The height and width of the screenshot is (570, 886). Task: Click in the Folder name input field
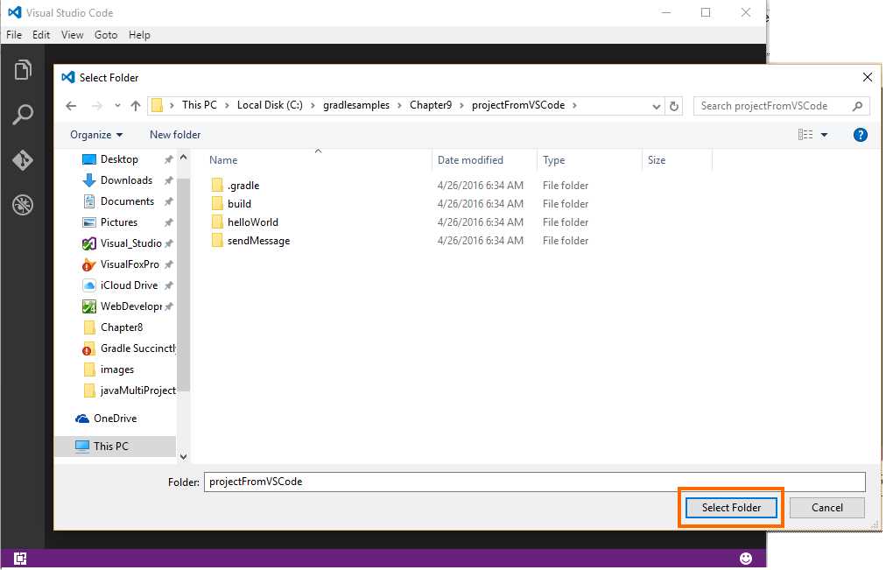point(525,482)
